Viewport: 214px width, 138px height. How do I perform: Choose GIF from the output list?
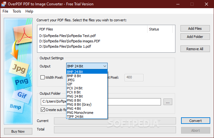tap(87, 84)
